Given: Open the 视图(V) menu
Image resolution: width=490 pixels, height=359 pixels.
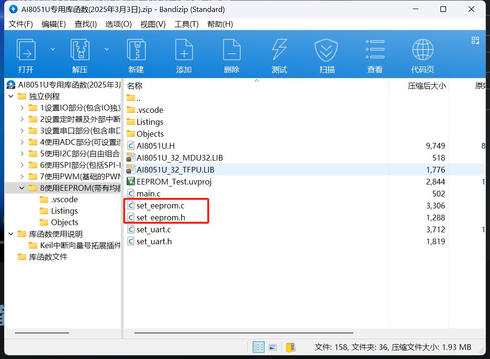Looking at the screenshot, I should (x=153, y=24).
